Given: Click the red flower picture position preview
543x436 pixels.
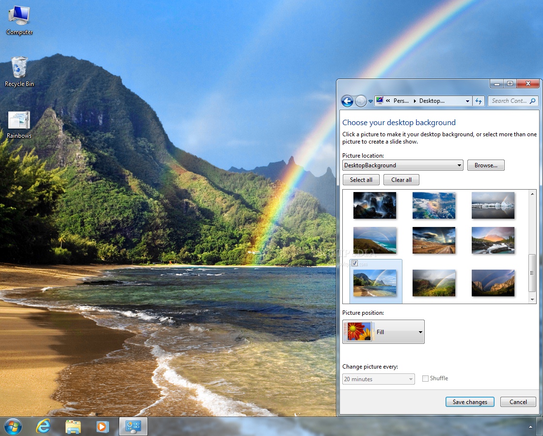Looking at the screenshot, I should 359,332.
